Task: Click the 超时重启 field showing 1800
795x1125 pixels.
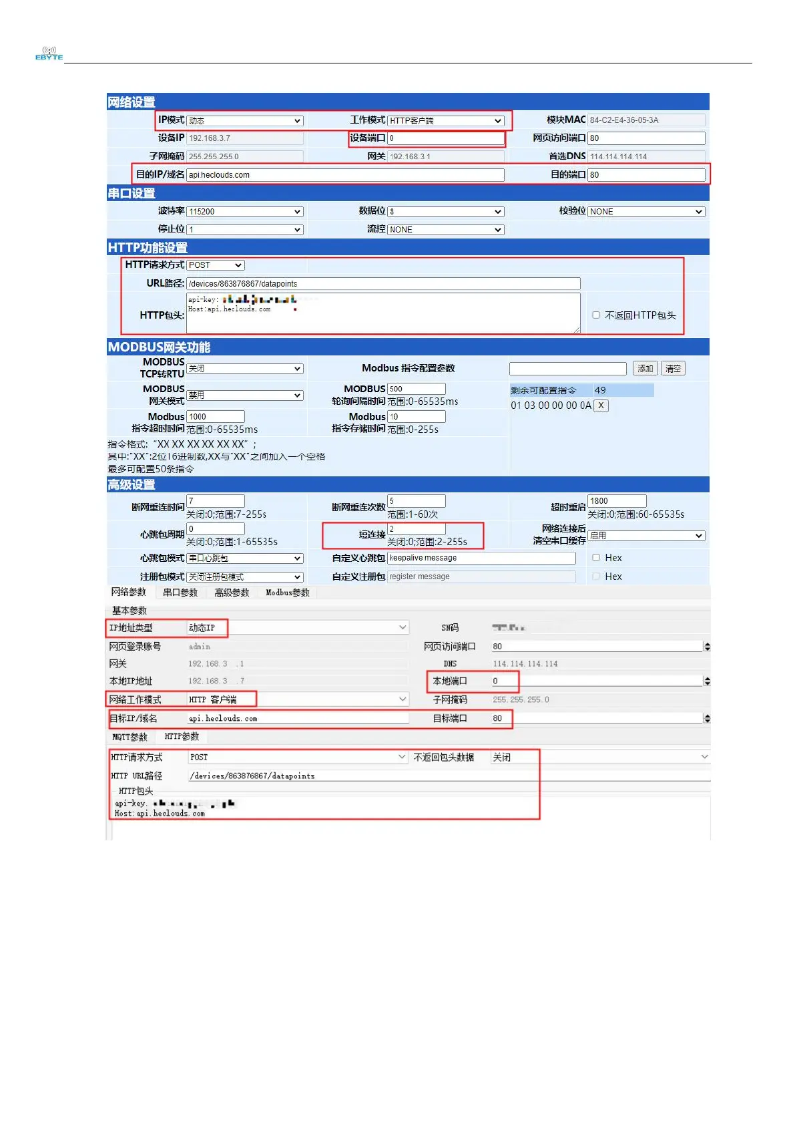Action: [617, 501]
